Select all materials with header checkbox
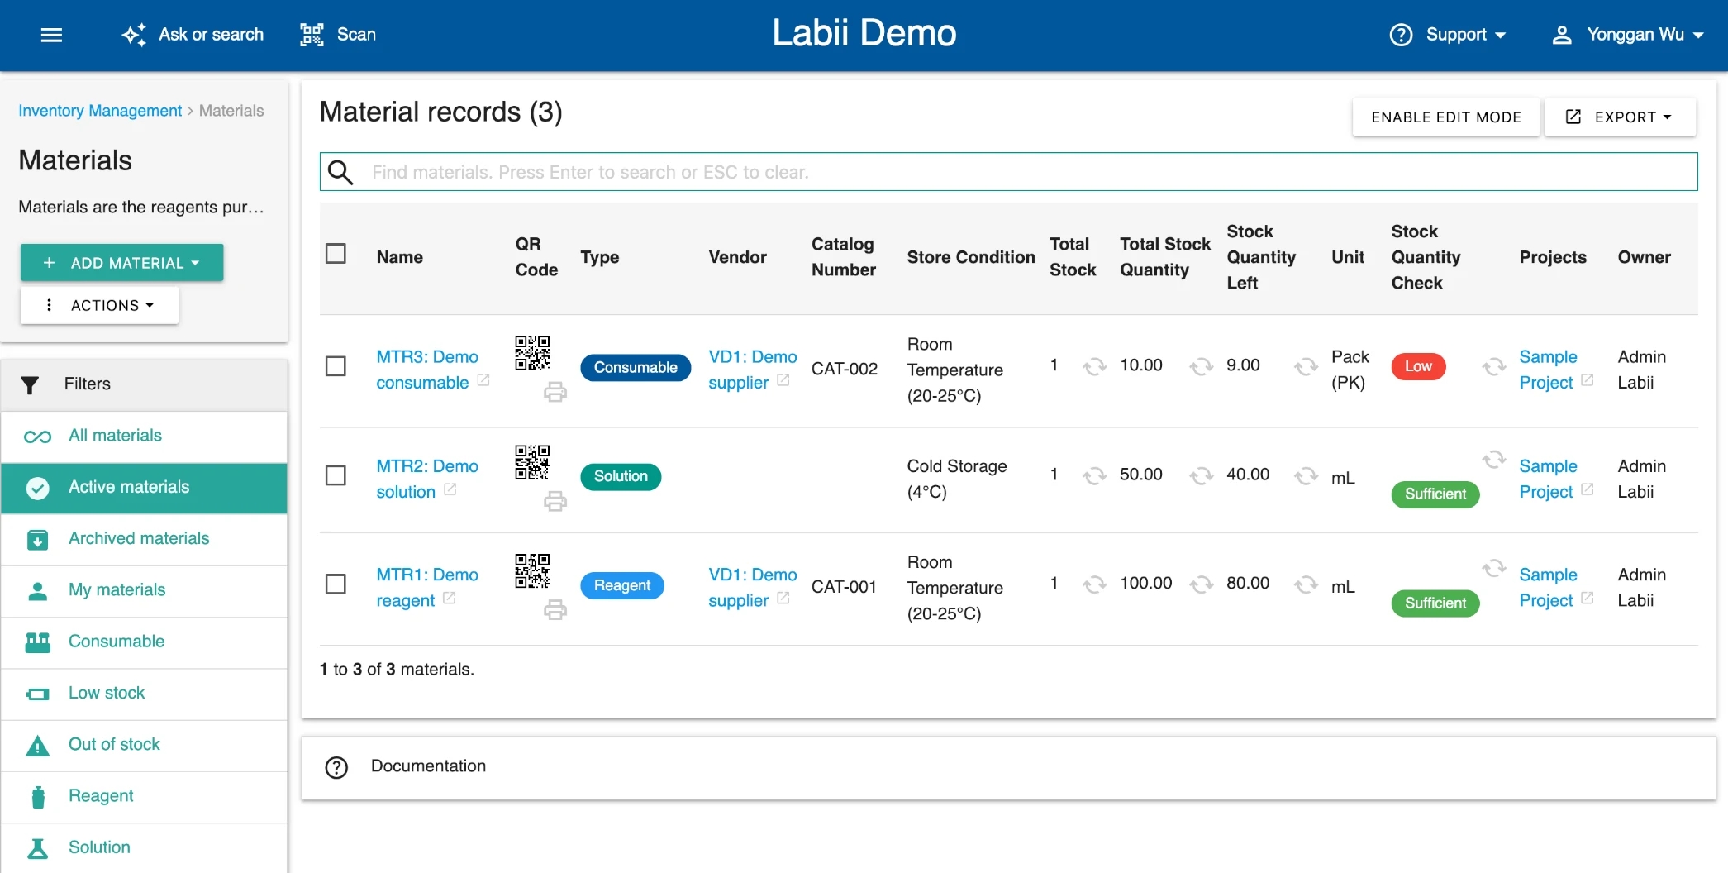The image size is (1728, 873). [336, 254]
